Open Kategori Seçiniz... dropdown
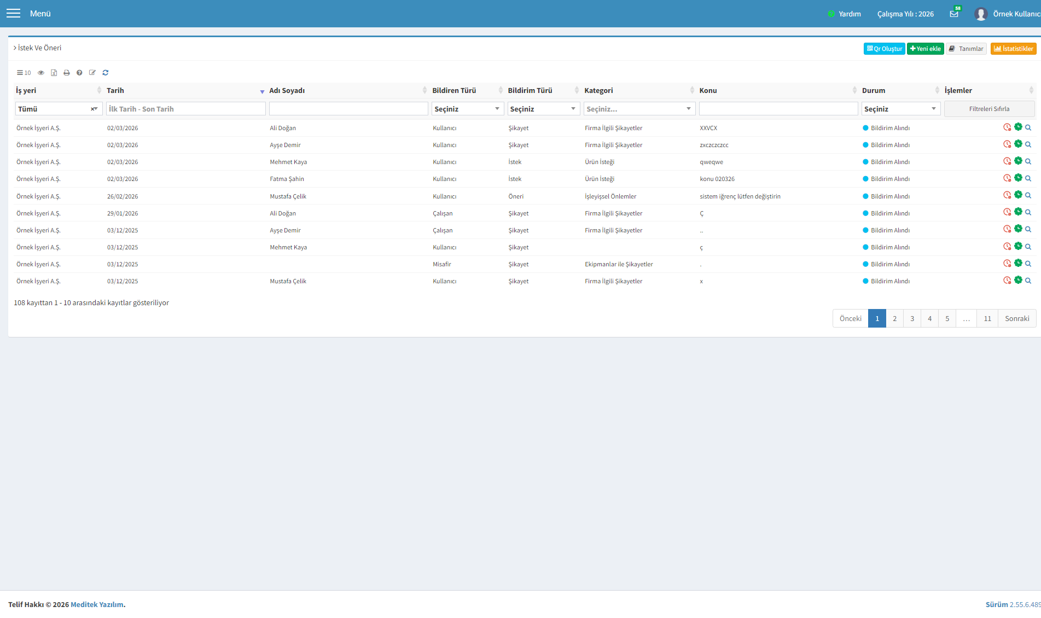The height and width of the screenshot is (618, 1041). [639, 109]
